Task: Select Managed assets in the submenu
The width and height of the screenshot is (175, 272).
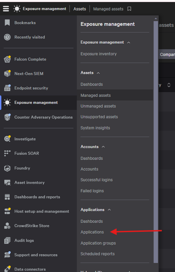Action: 115,95
